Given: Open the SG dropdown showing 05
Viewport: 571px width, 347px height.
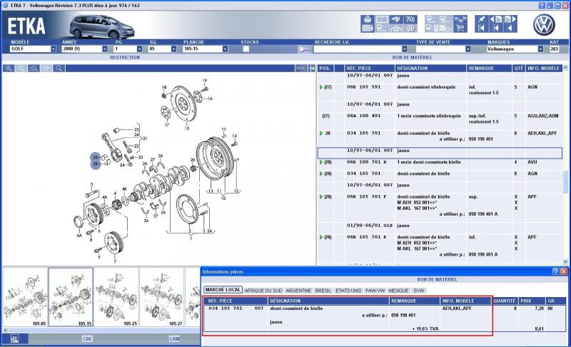Looking at the screenshot, I should point(174,49).
